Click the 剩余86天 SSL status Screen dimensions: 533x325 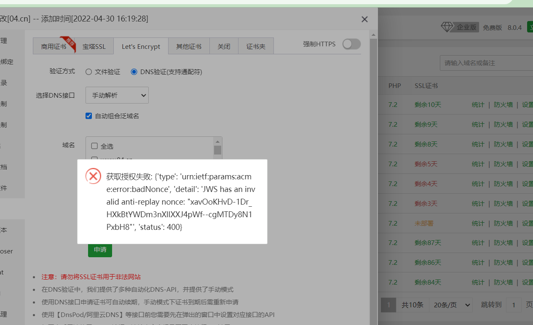428,262
